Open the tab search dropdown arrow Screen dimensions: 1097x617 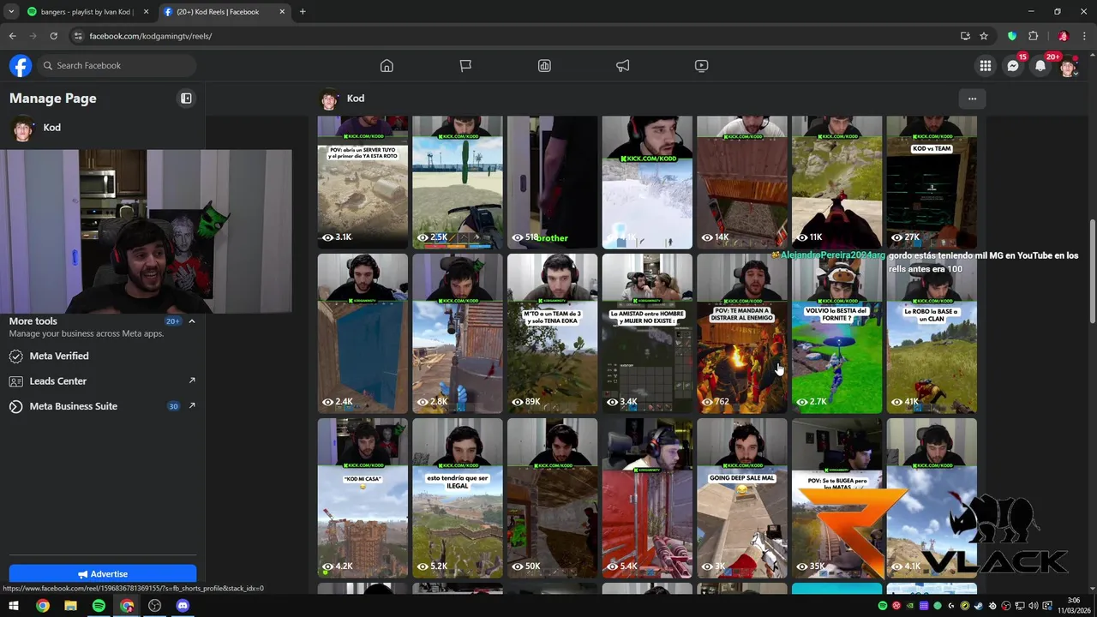(x=11, y=12)
